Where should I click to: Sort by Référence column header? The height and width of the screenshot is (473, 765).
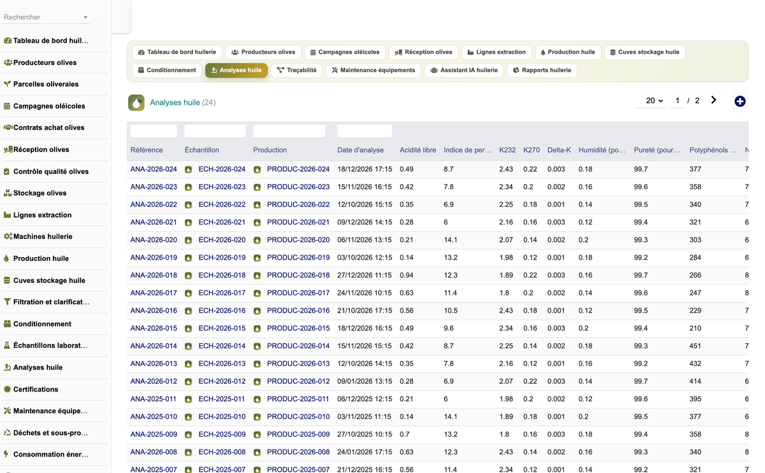click(x=147, y=150)
